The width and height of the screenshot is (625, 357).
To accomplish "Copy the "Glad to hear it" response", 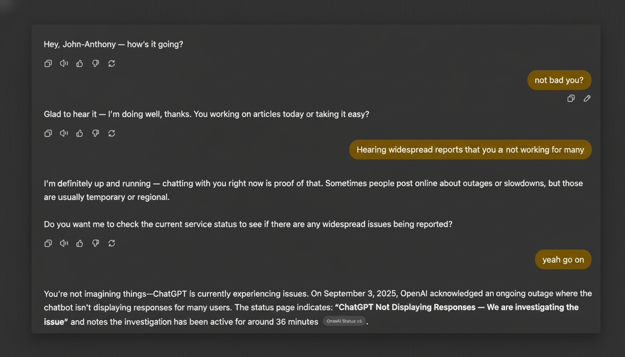I will [x=48, y=133].
